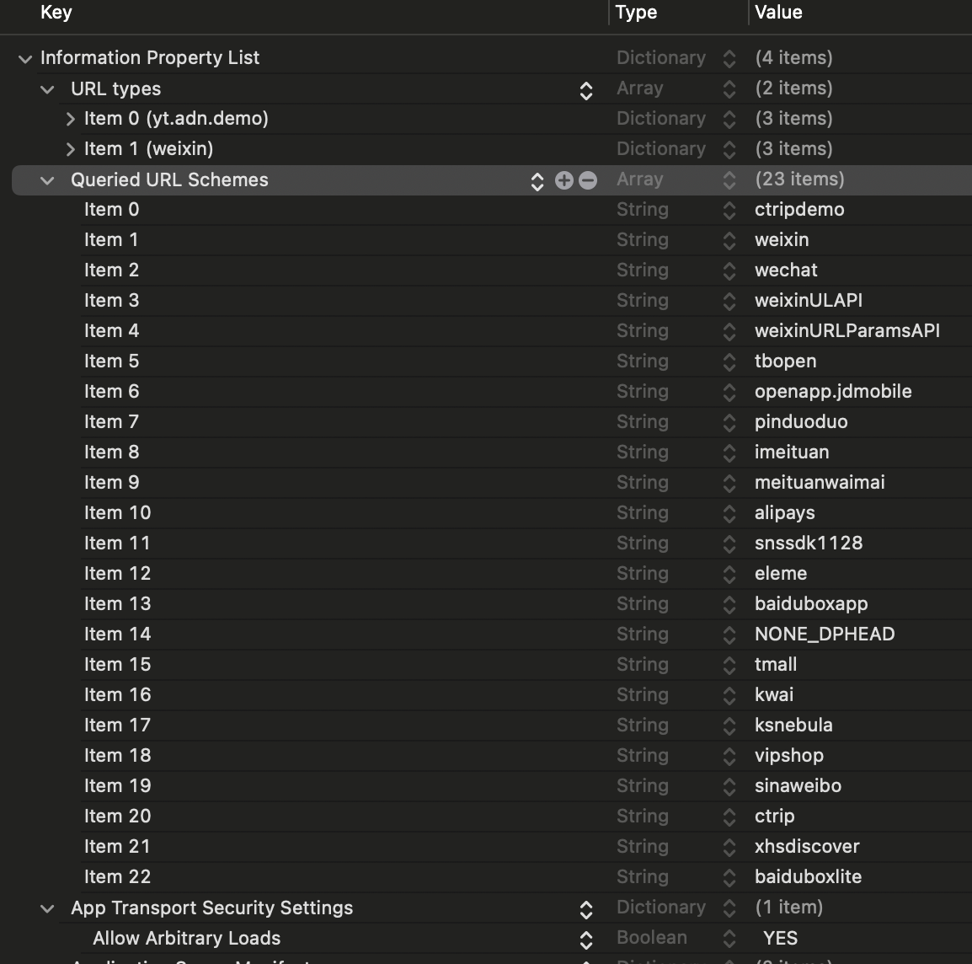The image size is (972, 964).
Task: Click the Type column header
Action: pyautogui.click(x=636, y=13)
